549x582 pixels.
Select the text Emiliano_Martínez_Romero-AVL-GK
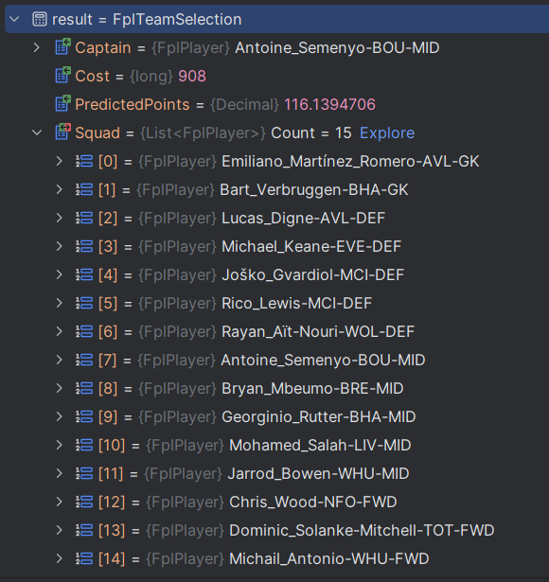point(350,162)
